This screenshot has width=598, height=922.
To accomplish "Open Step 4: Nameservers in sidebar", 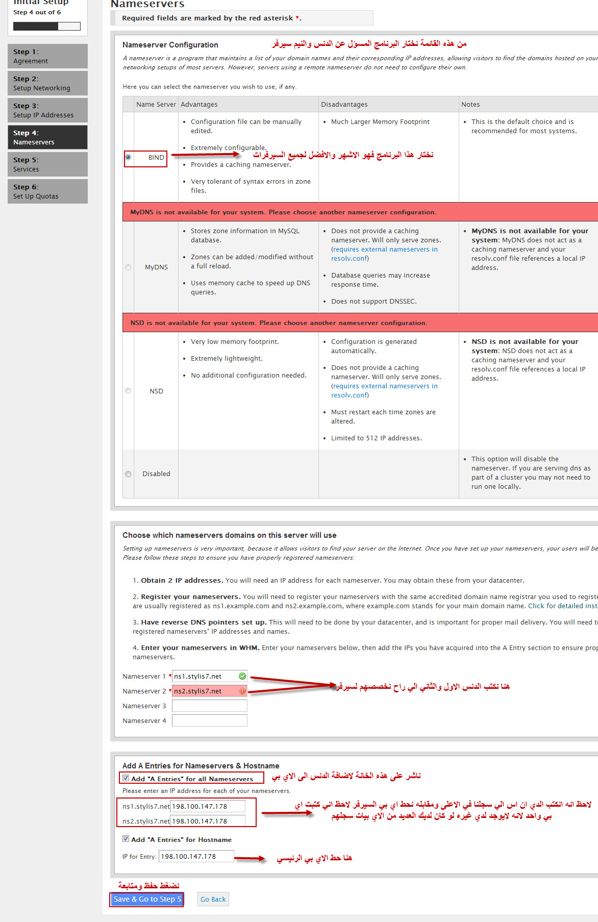I will [47, 137].
